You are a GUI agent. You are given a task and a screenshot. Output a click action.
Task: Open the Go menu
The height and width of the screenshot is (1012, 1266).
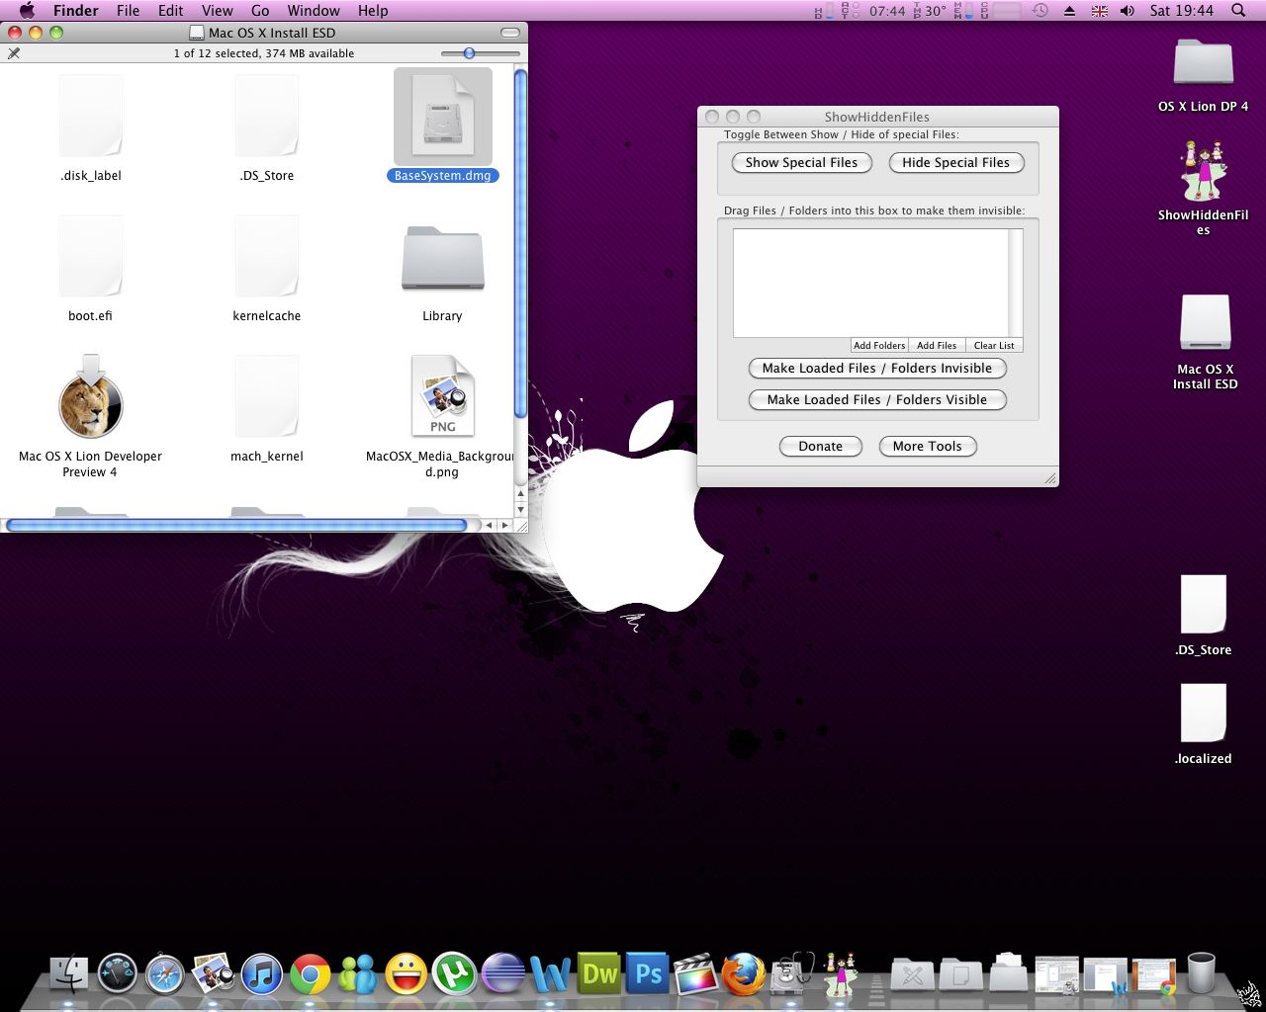(x=260, y=11)
